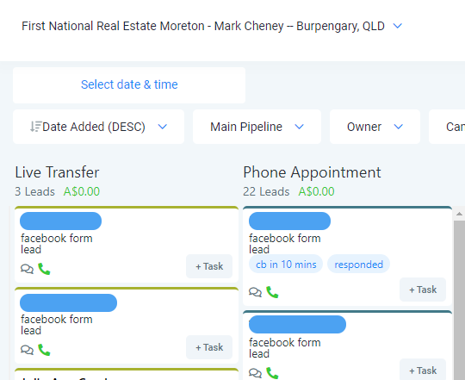The image size is (465, 380).
Task: Expand the Owner filter dropdown
Action: pos(375,127)
